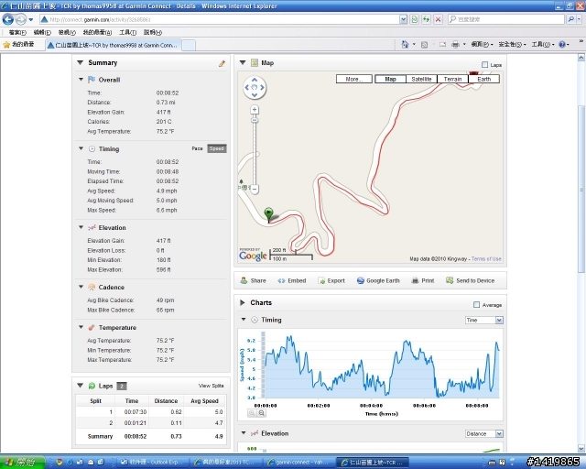Click the Export icon below map
The image size is (586, 469).
tap(321, 281)
